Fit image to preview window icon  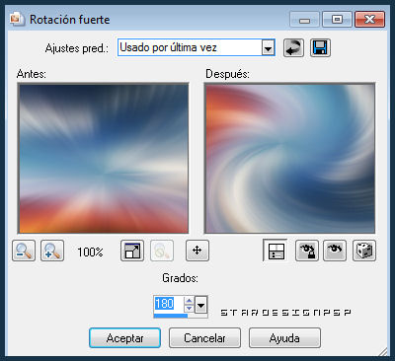(x=132, y=251)
